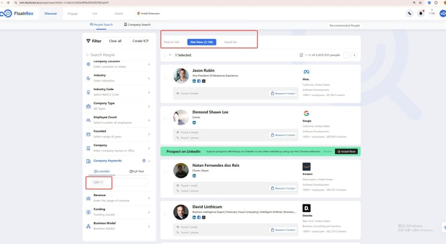Screen dimensions: 446x244
Task: Switch to the People Search tab
Action: [x=101, y=25]
